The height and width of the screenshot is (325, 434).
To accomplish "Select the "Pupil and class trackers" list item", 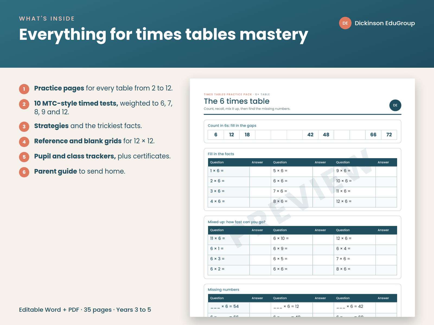I will coord(102,156).
